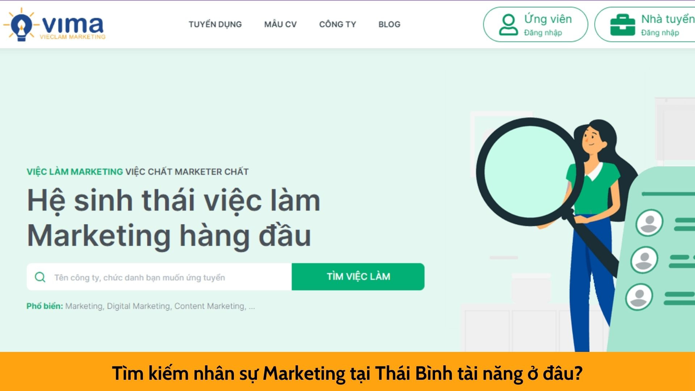695x391 pixels.
Task: Click the Vima lightbulb logo icon
Action: 21,25
